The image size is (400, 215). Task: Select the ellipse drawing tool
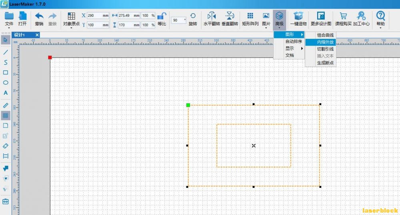point(6,83)
